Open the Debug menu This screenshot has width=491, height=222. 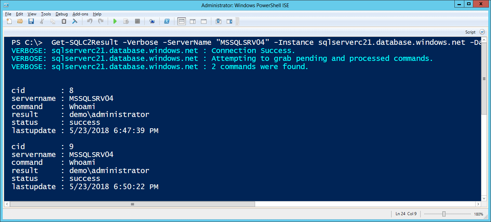pyautogui.click(x=62, y=14)
